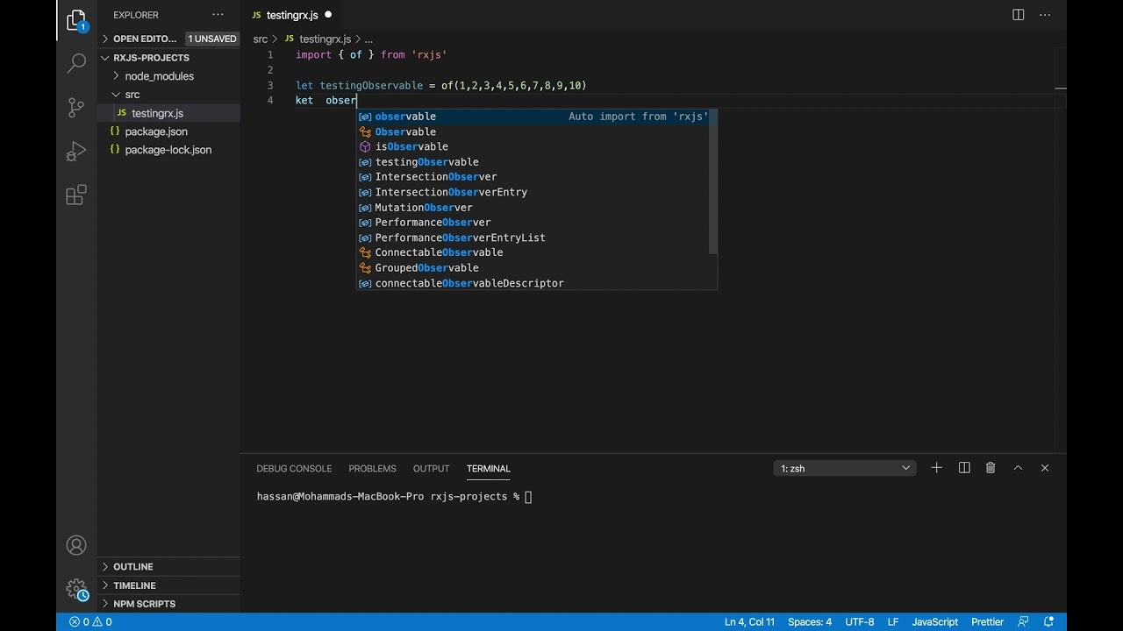This screenshot has width=1123, height=631.
Task: Open editor more actions ellipsis
Action: [x=1045, y=15]
